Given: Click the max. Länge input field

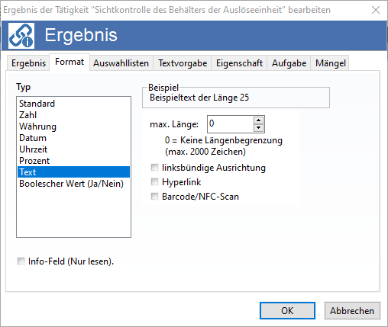Looking at the screenshot, I should click(231, 124).
